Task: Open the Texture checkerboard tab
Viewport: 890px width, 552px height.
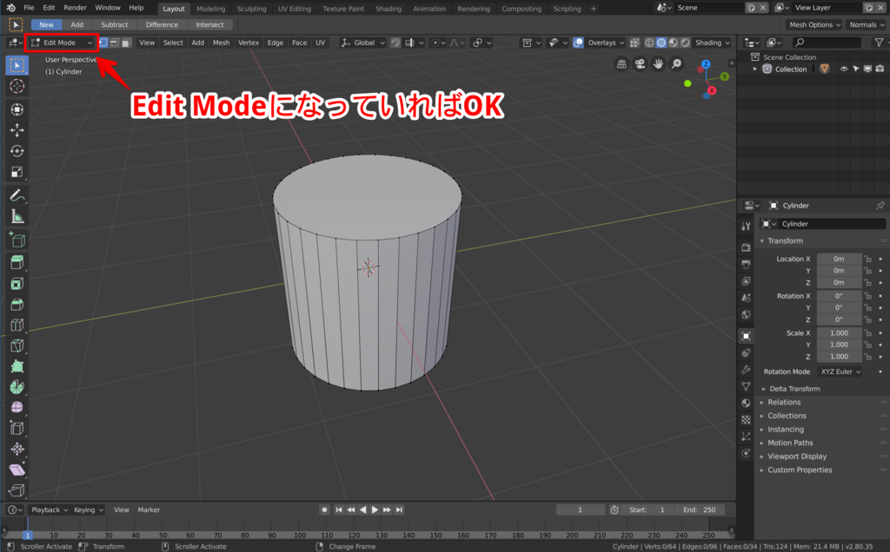Action: click(x=746, y=420)
